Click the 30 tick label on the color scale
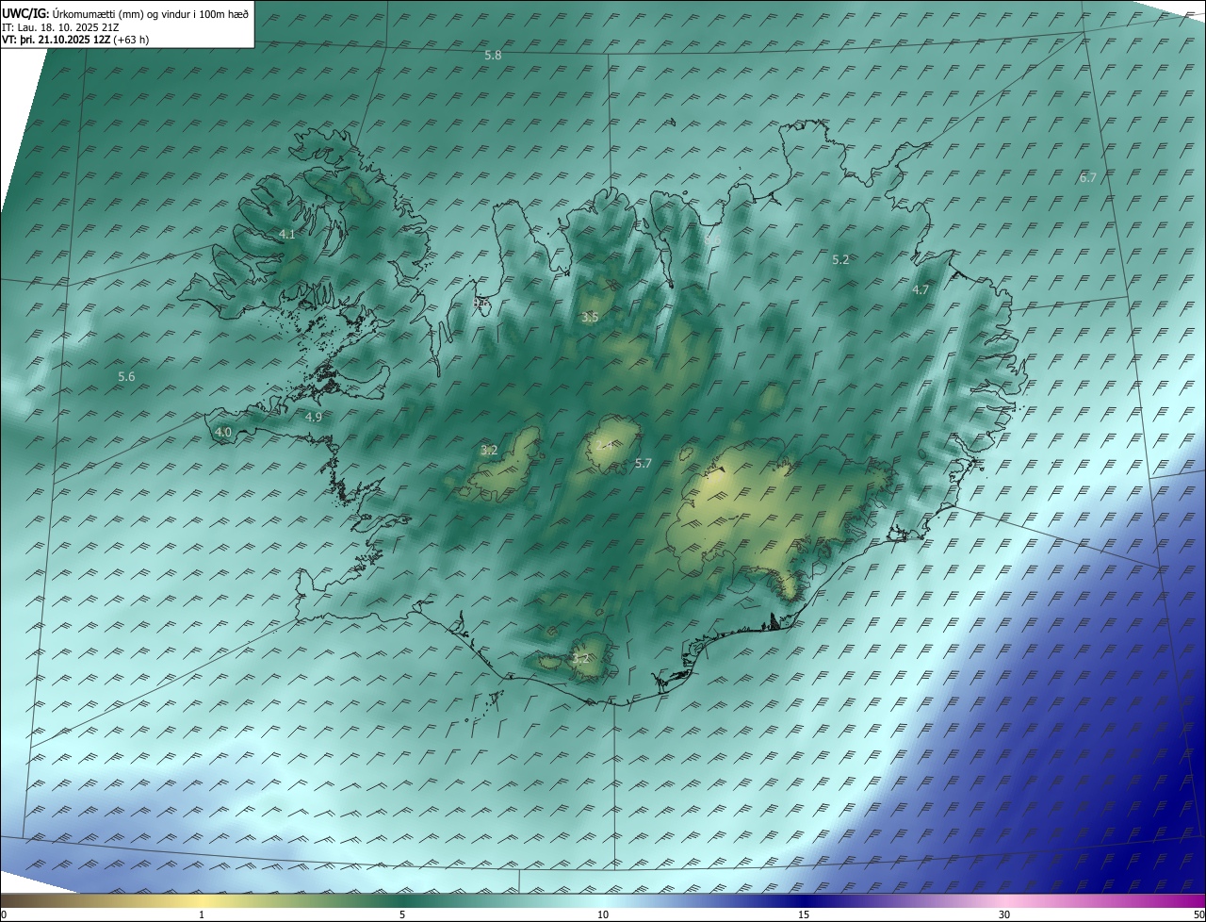The image size is (1206, 922). tap(1004, 915)
